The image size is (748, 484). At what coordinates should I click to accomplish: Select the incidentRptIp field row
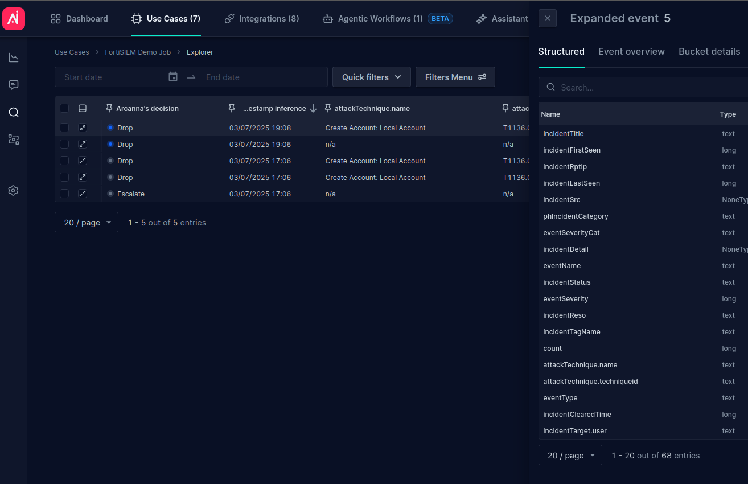coord(643,166)
